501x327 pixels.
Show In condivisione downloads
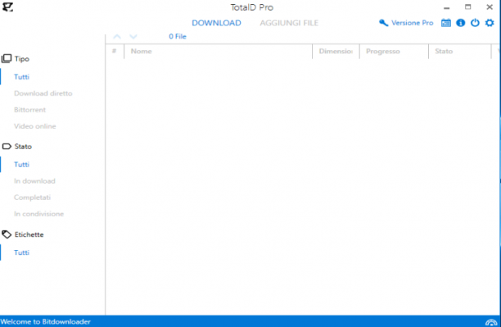pyautogui.click(x=38, y=214)
